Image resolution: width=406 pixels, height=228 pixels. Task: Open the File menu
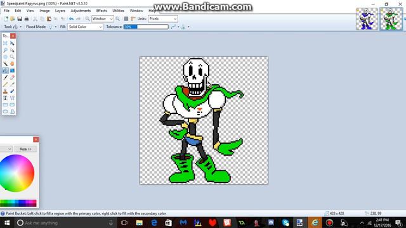point(6,11)
